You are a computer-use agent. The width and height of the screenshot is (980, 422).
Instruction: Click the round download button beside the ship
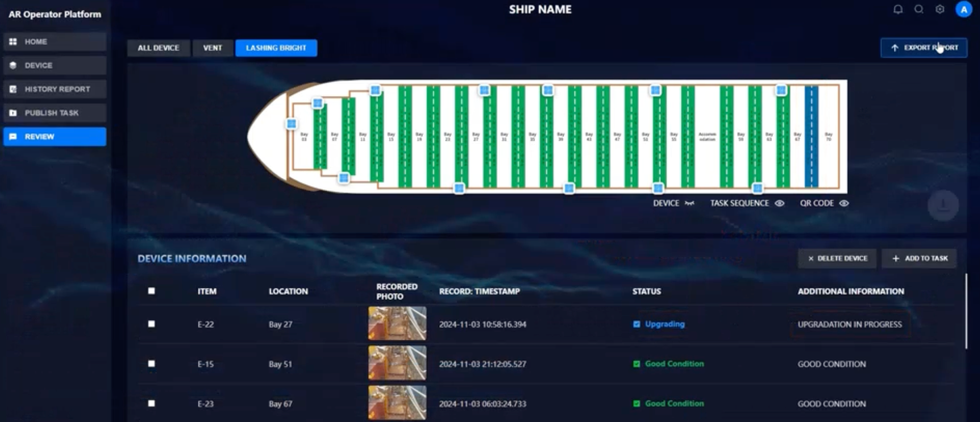(943, 205)
